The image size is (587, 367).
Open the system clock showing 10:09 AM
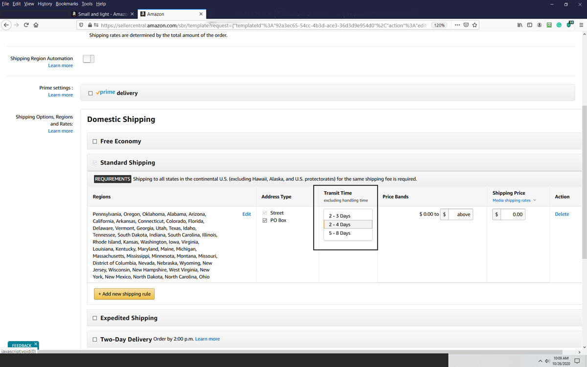pyautogui.click(x=562, y=361)
